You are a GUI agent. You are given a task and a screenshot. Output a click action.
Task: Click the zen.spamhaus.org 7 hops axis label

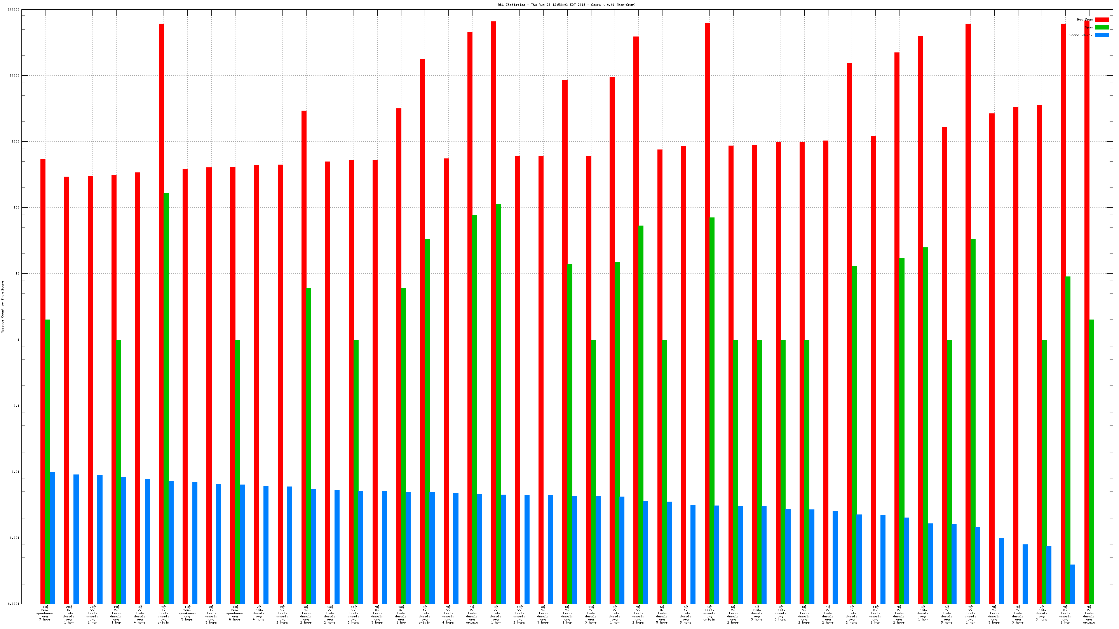point(45,613)
